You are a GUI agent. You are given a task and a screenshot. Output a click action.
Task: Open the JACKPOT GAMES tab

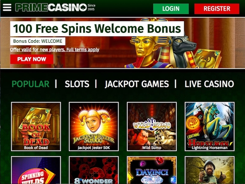137,84
